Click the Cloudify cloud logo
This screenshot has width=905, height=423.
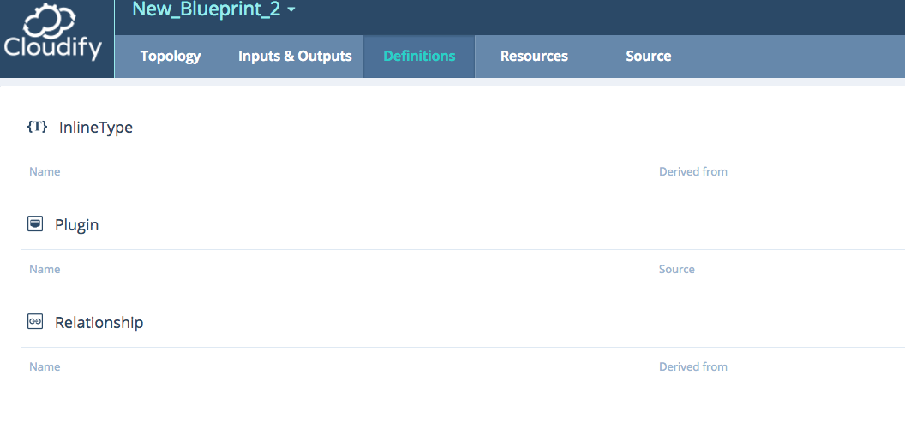coord(53,32)
